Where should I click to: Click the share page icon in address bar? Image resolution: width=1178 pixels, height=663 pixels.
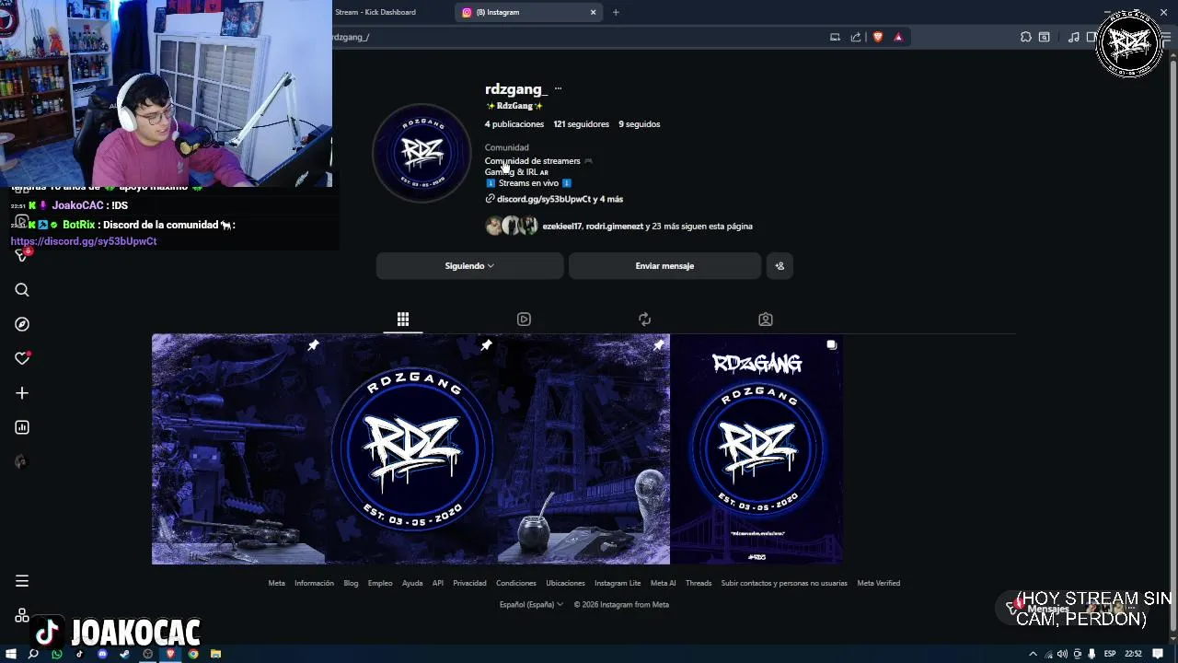click(856, 37)
